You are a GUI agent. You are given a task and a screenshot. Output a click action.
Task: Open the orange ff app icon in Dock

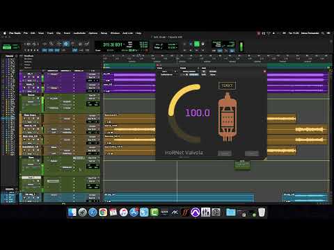point(185,212)
